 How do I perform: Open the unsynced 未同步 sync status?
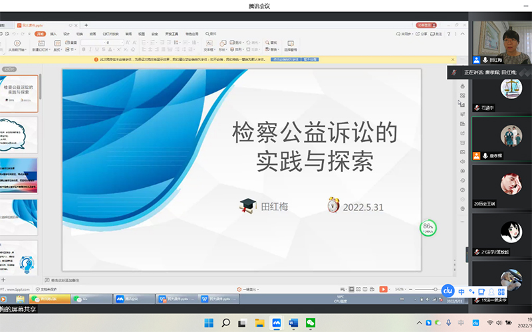click(404, 34)
